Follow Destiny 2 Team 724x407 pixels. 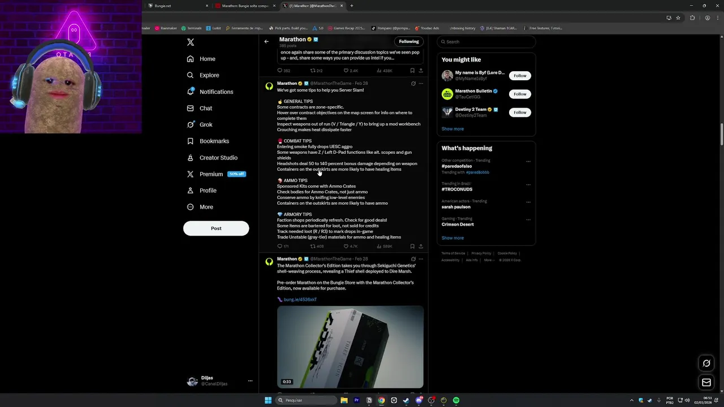(x=520, y=112)
